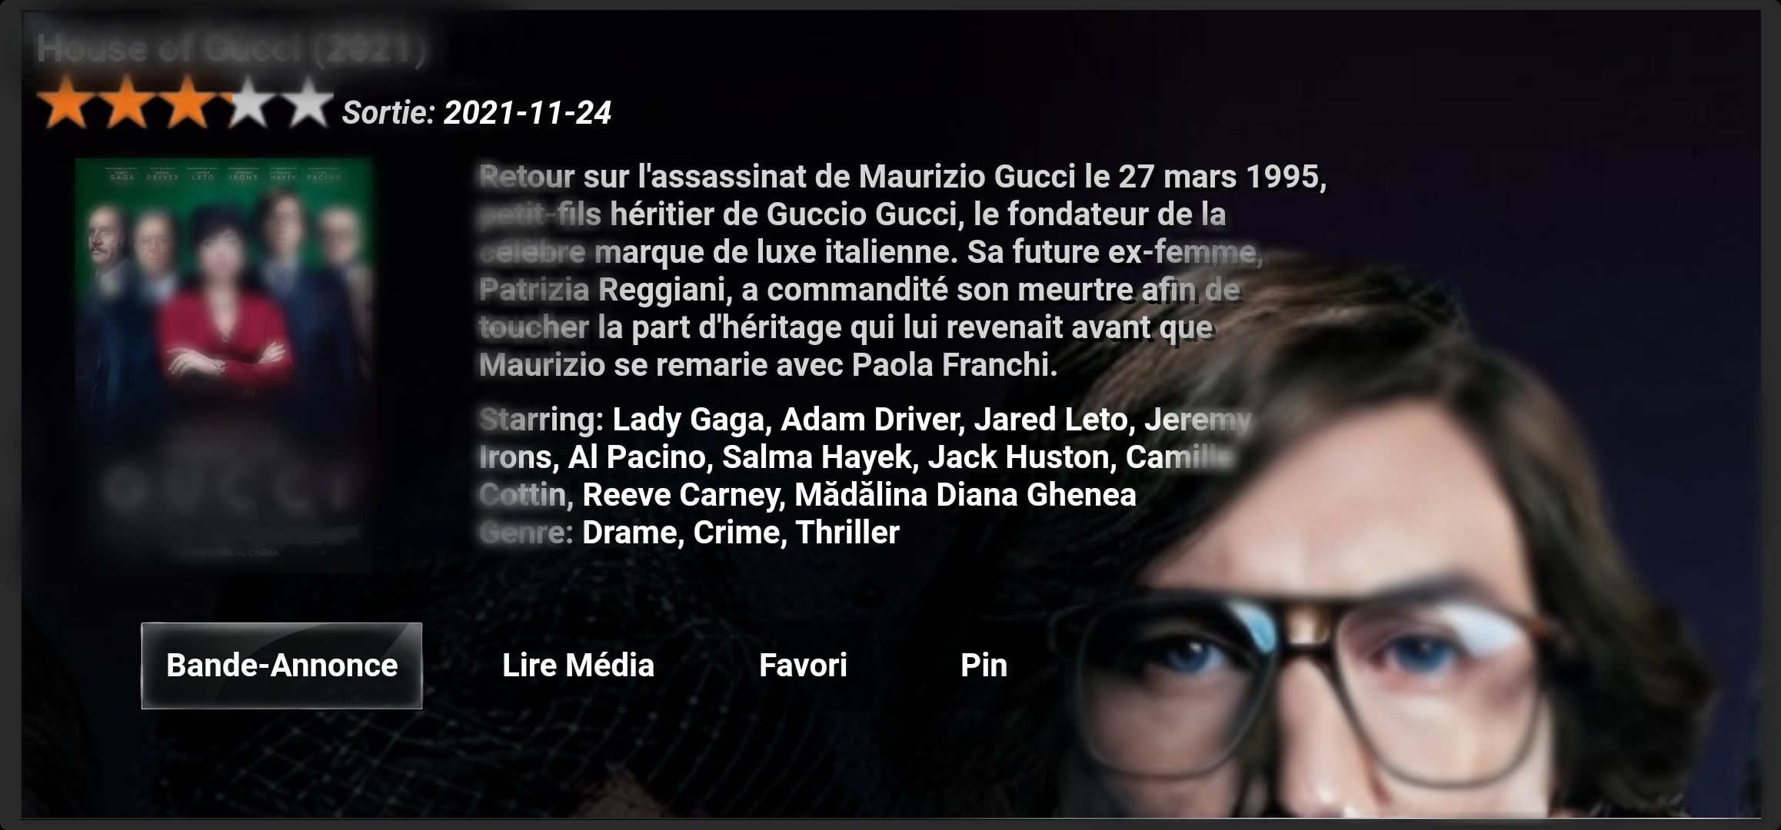This screenshot has width=1781, height=830.
Task: Click the third orange rating star
Action: click(x=187, y=102)
